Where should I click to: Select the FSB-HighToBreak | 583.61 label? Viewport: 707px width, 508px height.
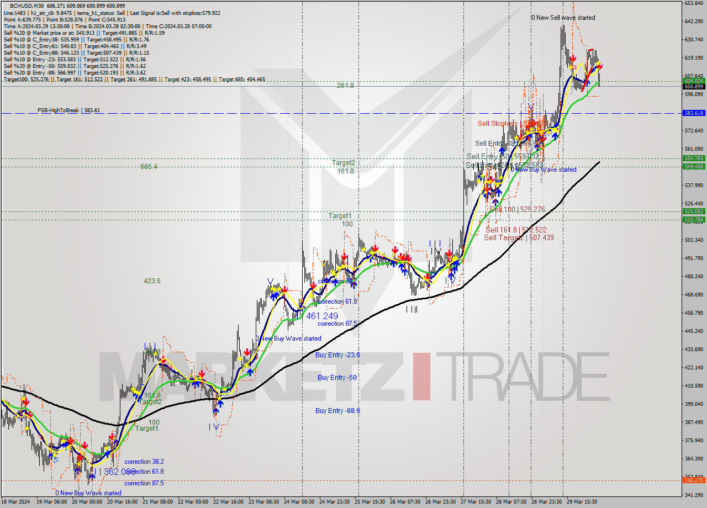point(69,110)
